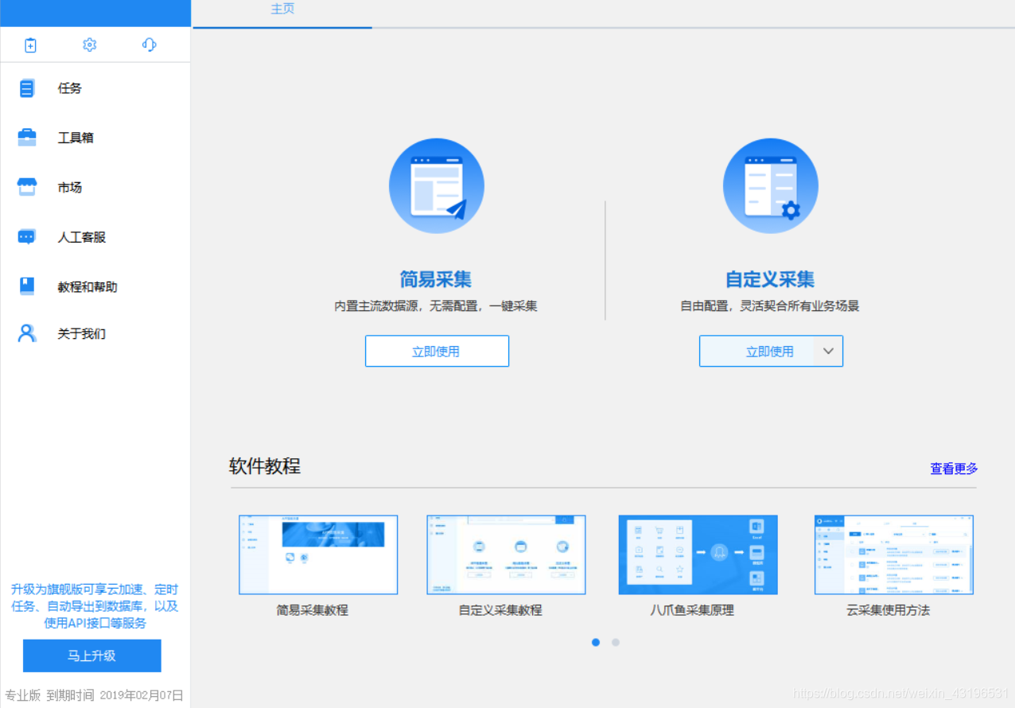Click the 简易采集教程 caption
1015x708 pixels.
coord(312,610)
